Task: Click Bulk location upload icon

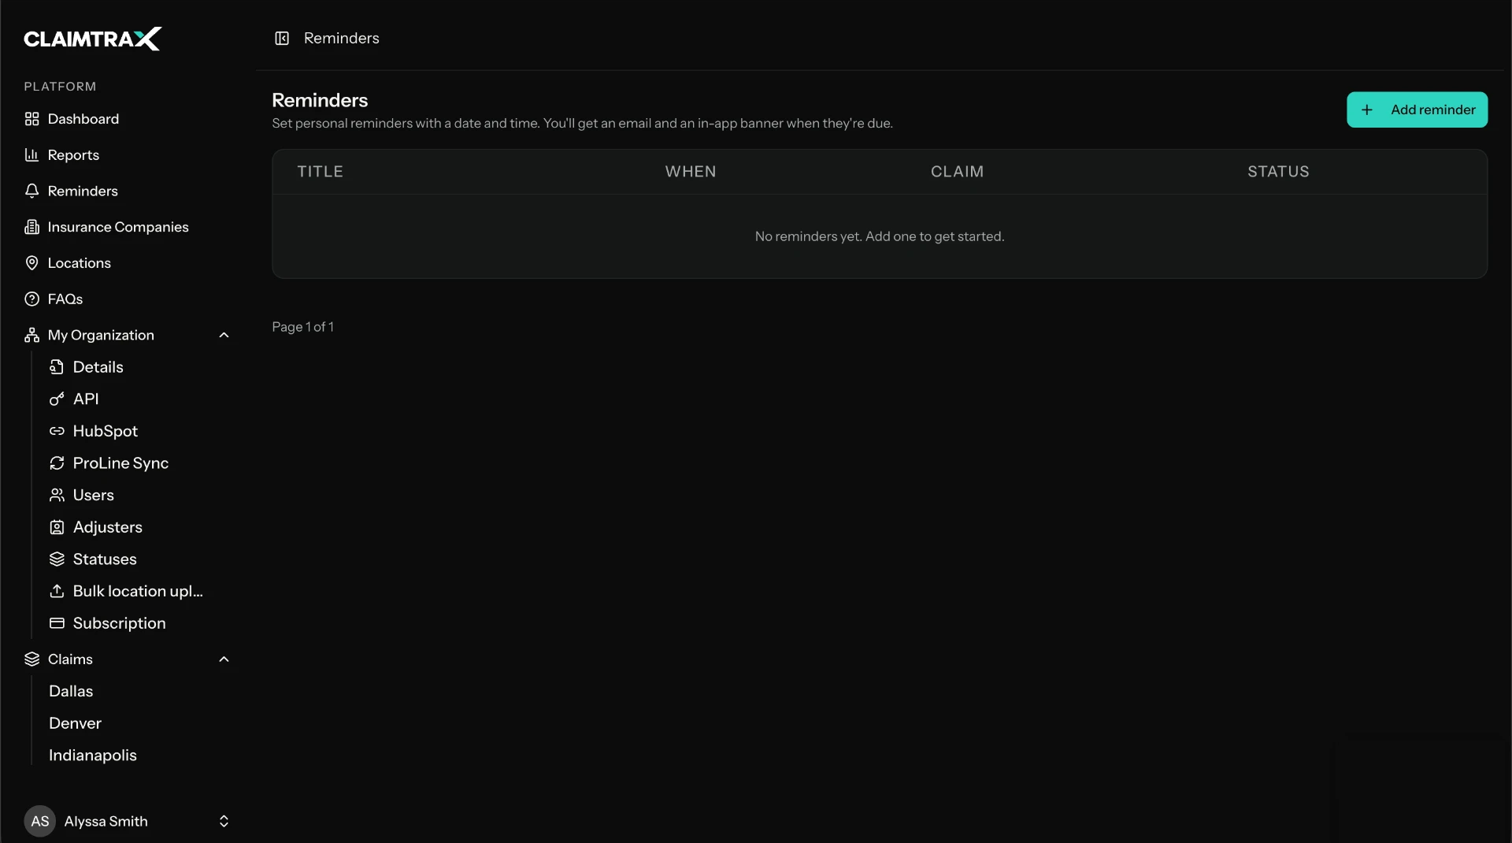Action: pos(57,591)
